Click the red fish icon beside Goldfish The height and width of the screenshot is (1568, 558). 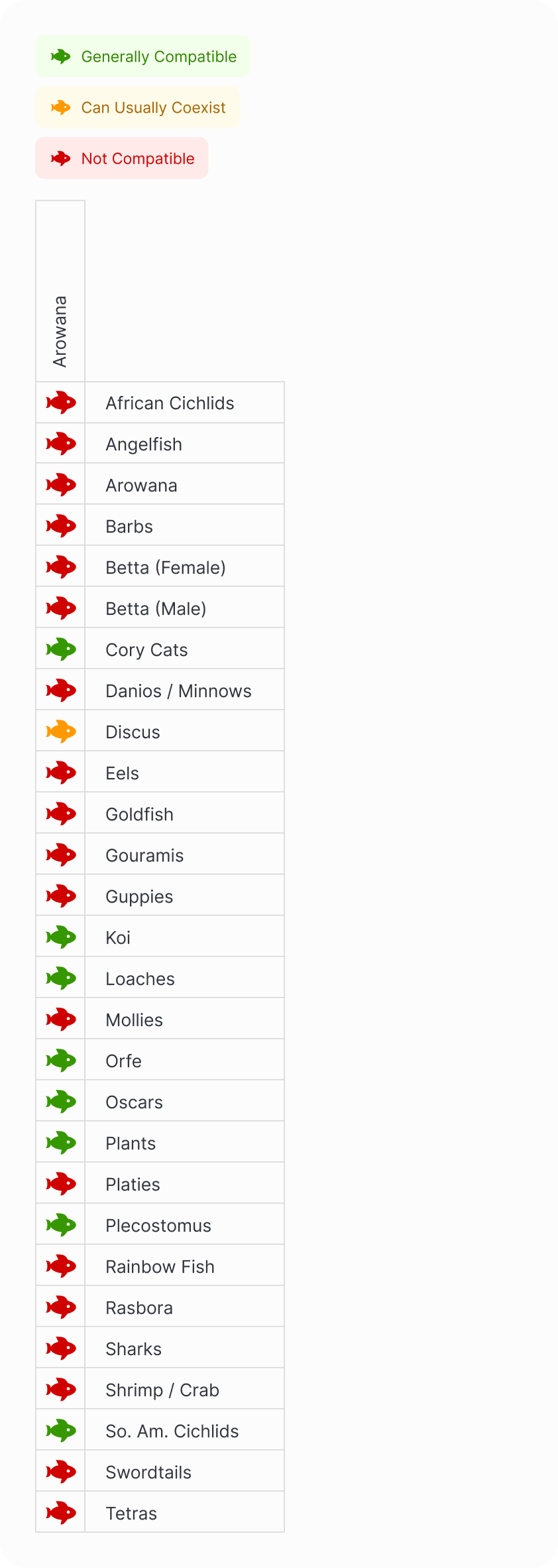pos(61,814)
